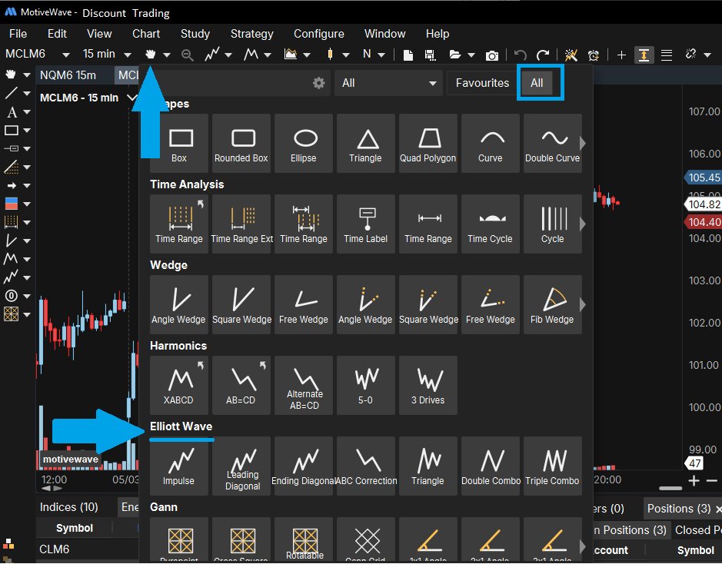Take a chart snapshot with camera icon

pos(492,55)
